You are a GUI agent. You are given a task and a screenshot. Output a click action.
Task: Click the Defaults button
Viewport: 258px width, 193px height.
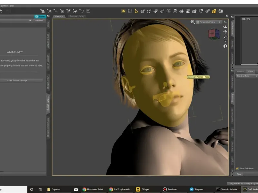click(x=39, y=21)
